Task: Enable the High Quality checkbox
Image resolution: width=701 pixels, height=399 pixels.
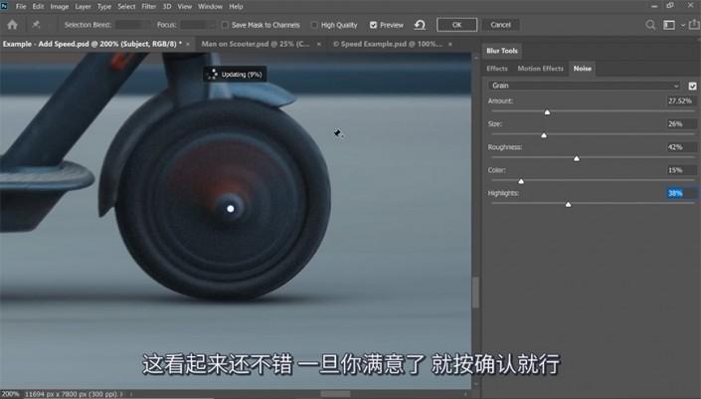Action: (x=314, y=25)
